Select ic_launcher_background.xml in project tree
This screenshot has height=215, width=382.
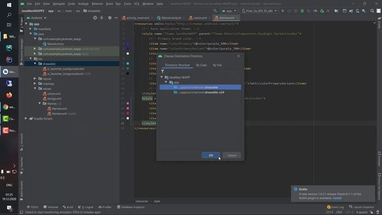click(66, 69)
